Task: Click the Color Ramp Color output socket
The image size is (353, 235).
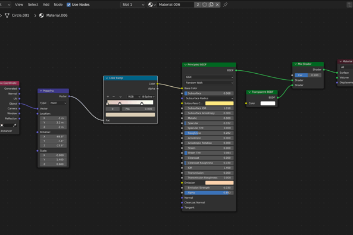Action: point(158,84)
